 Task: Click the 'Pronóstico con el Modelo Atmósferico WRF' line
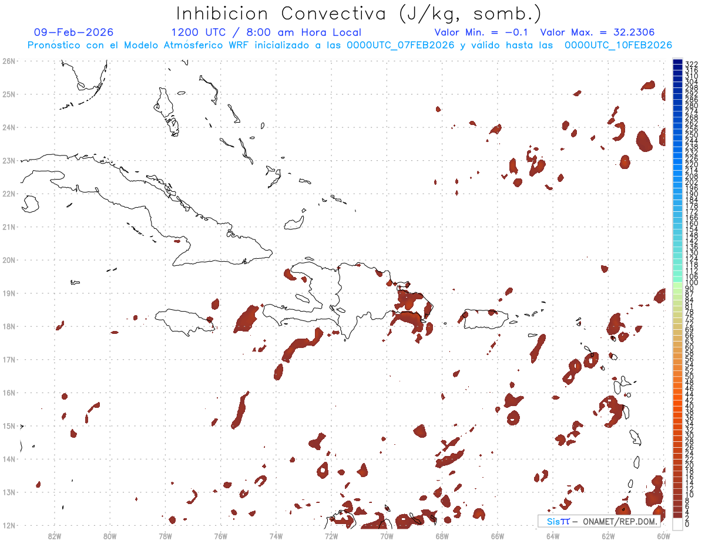[139, 45]
